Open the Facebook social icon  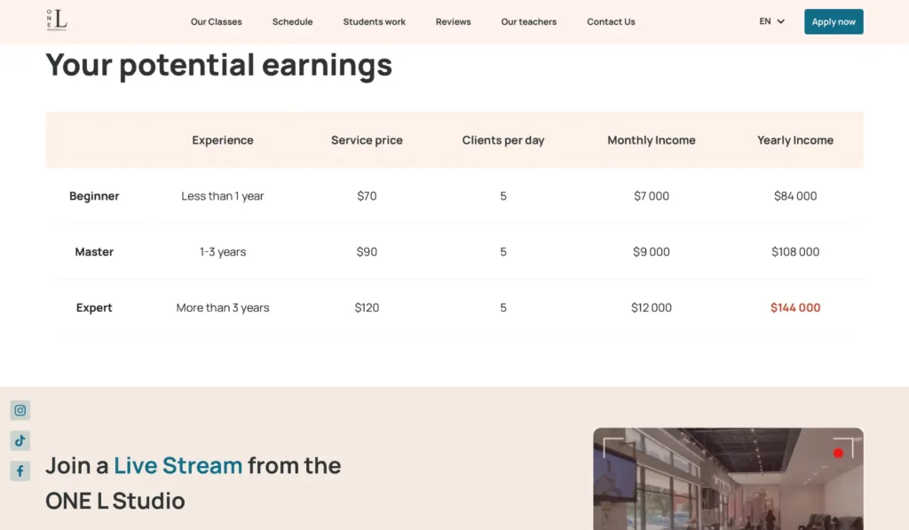(x=20, y=471)
